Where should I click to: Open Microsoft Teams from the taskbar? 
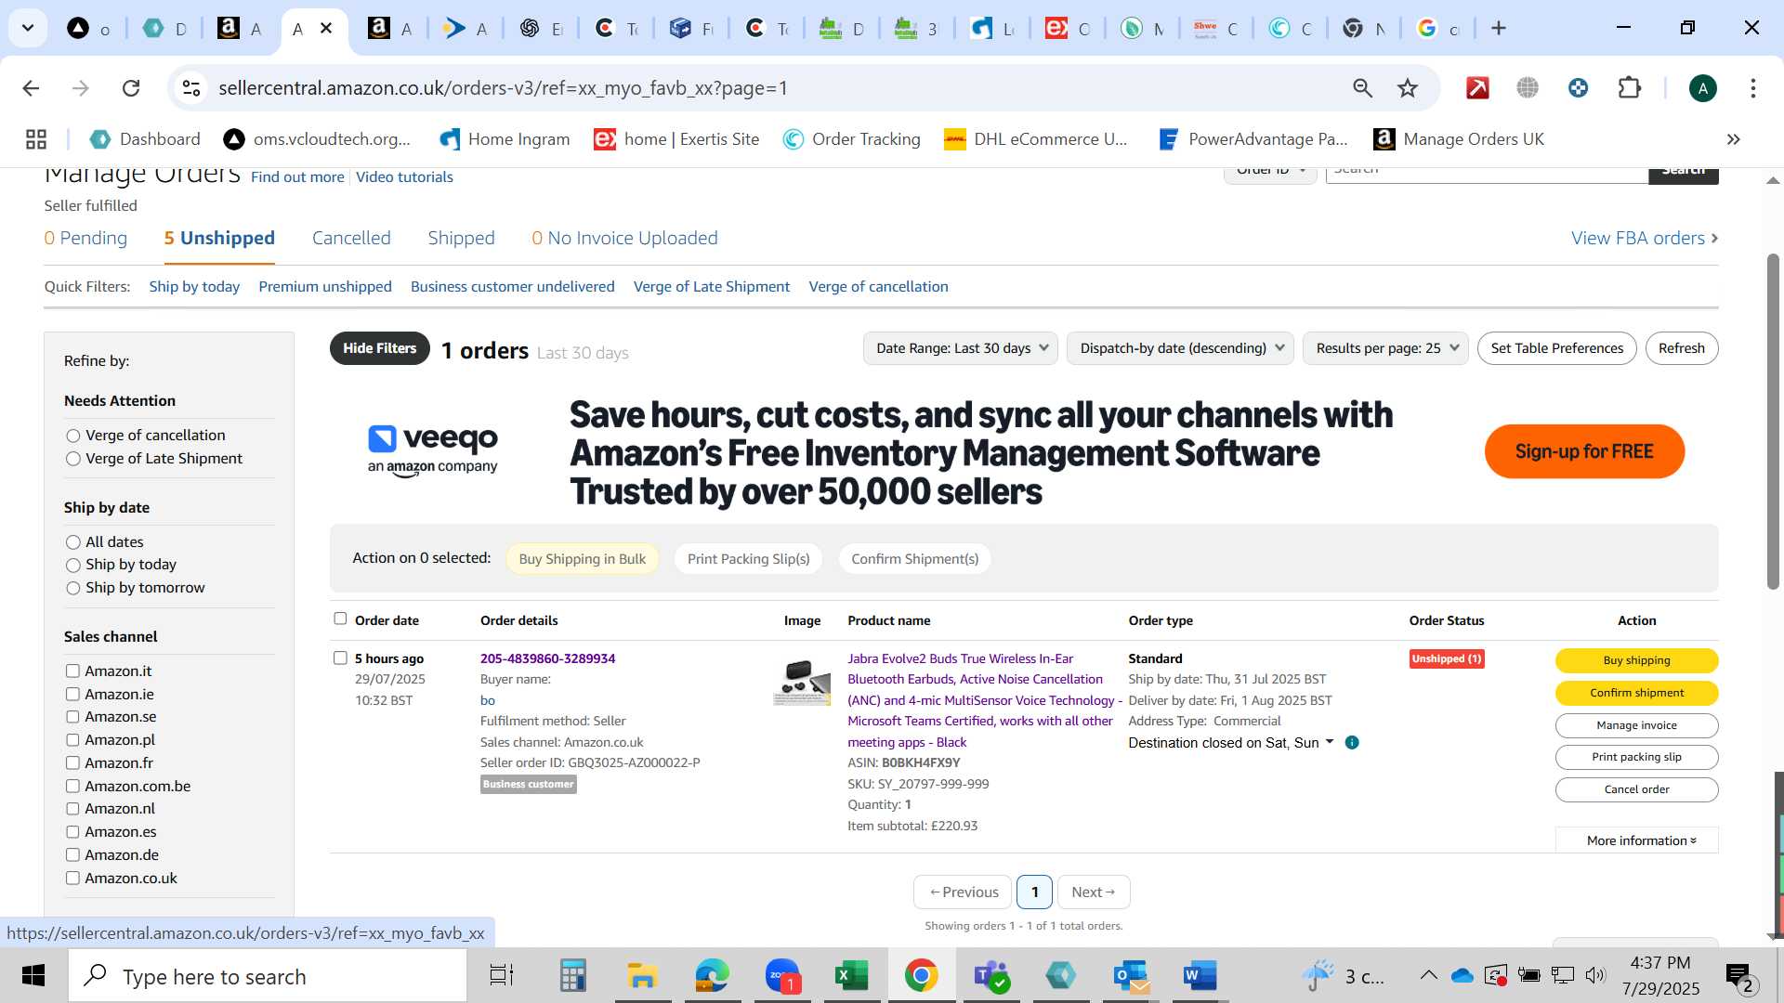coord(990,976)
